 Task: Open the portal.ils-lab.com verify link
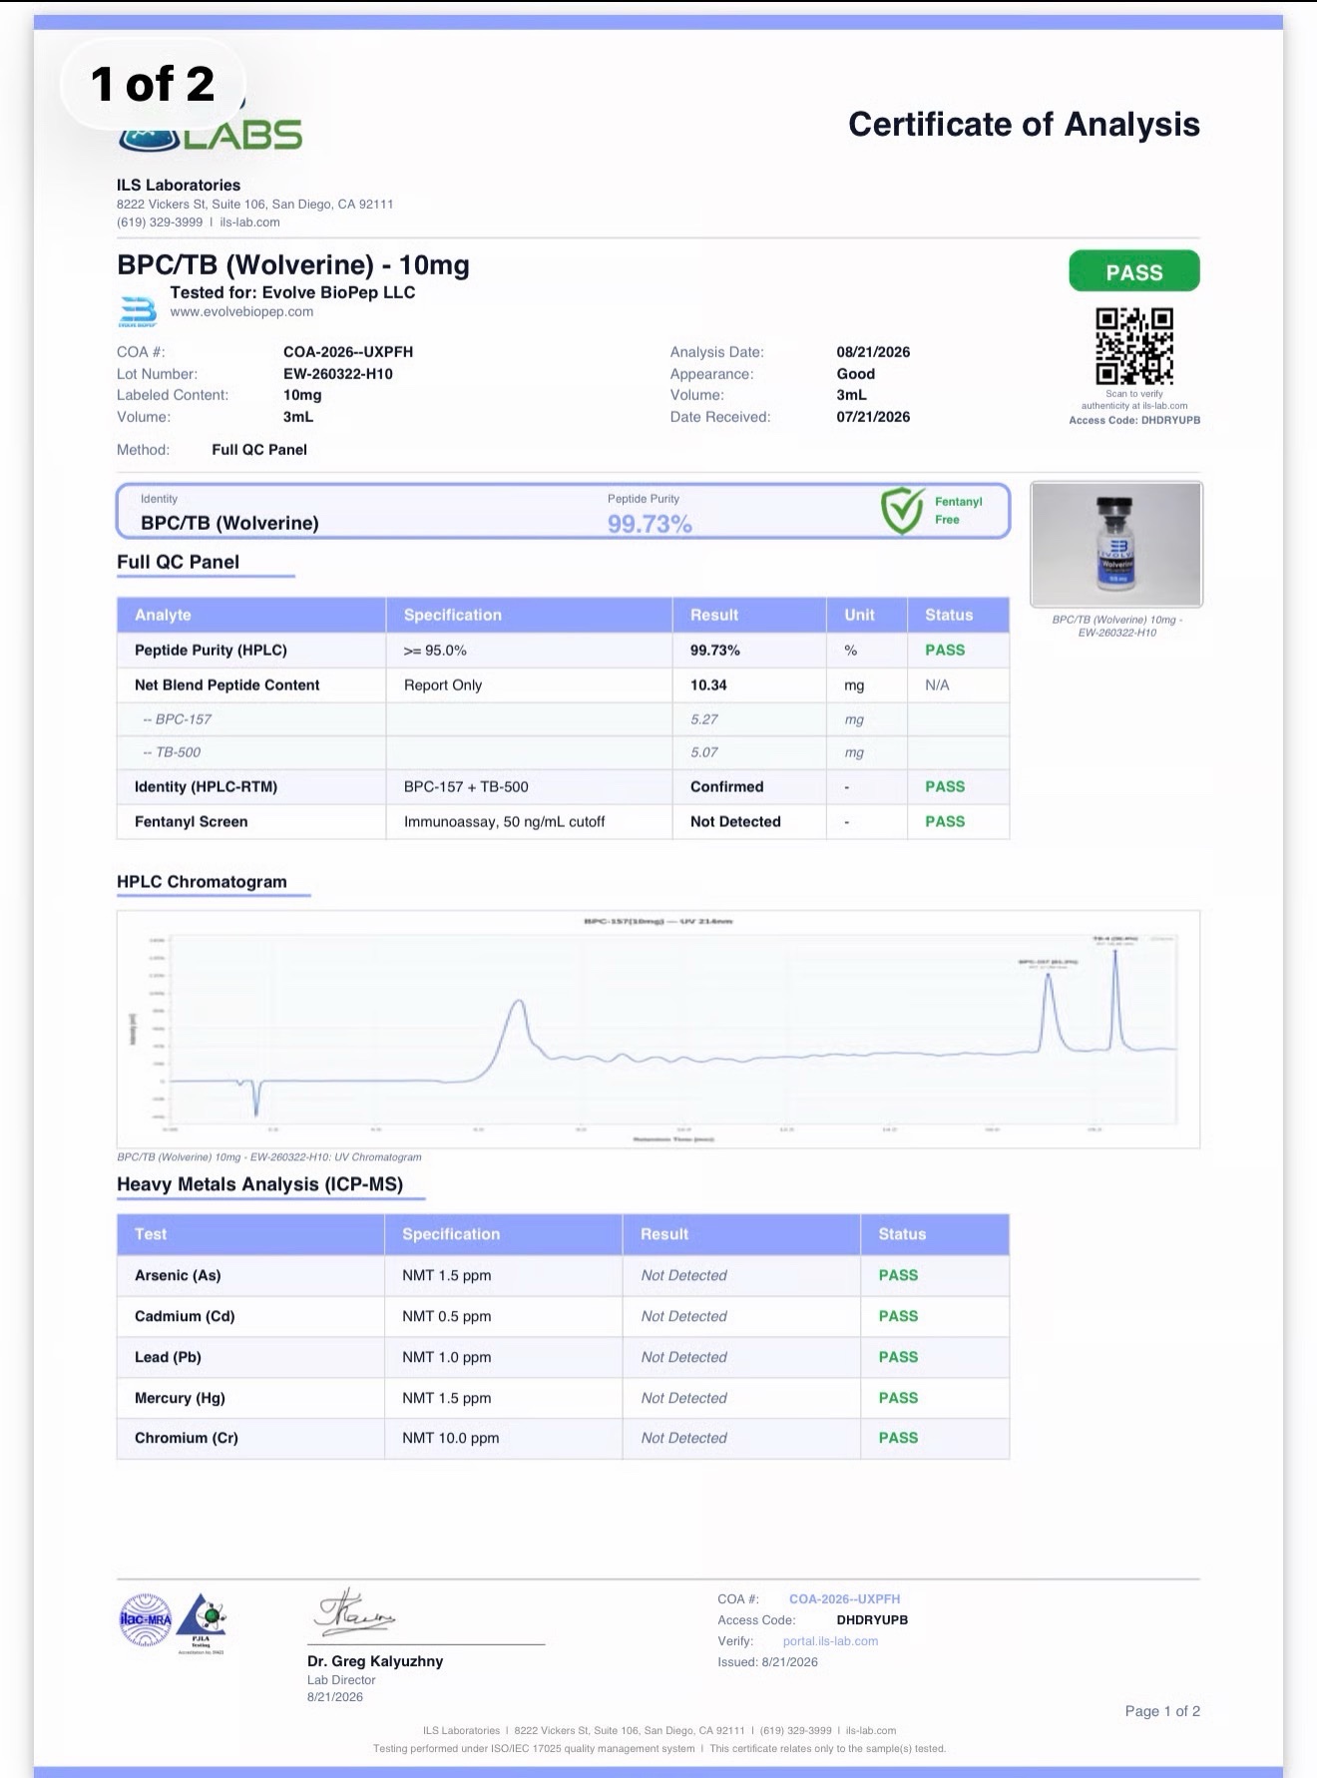point(830,1640)
